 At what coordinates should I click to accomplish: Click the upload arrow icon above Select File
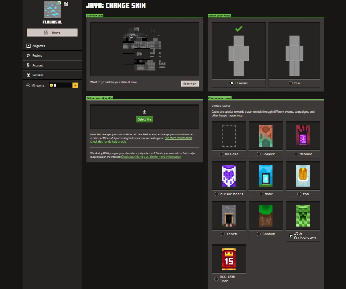[144, 112]
